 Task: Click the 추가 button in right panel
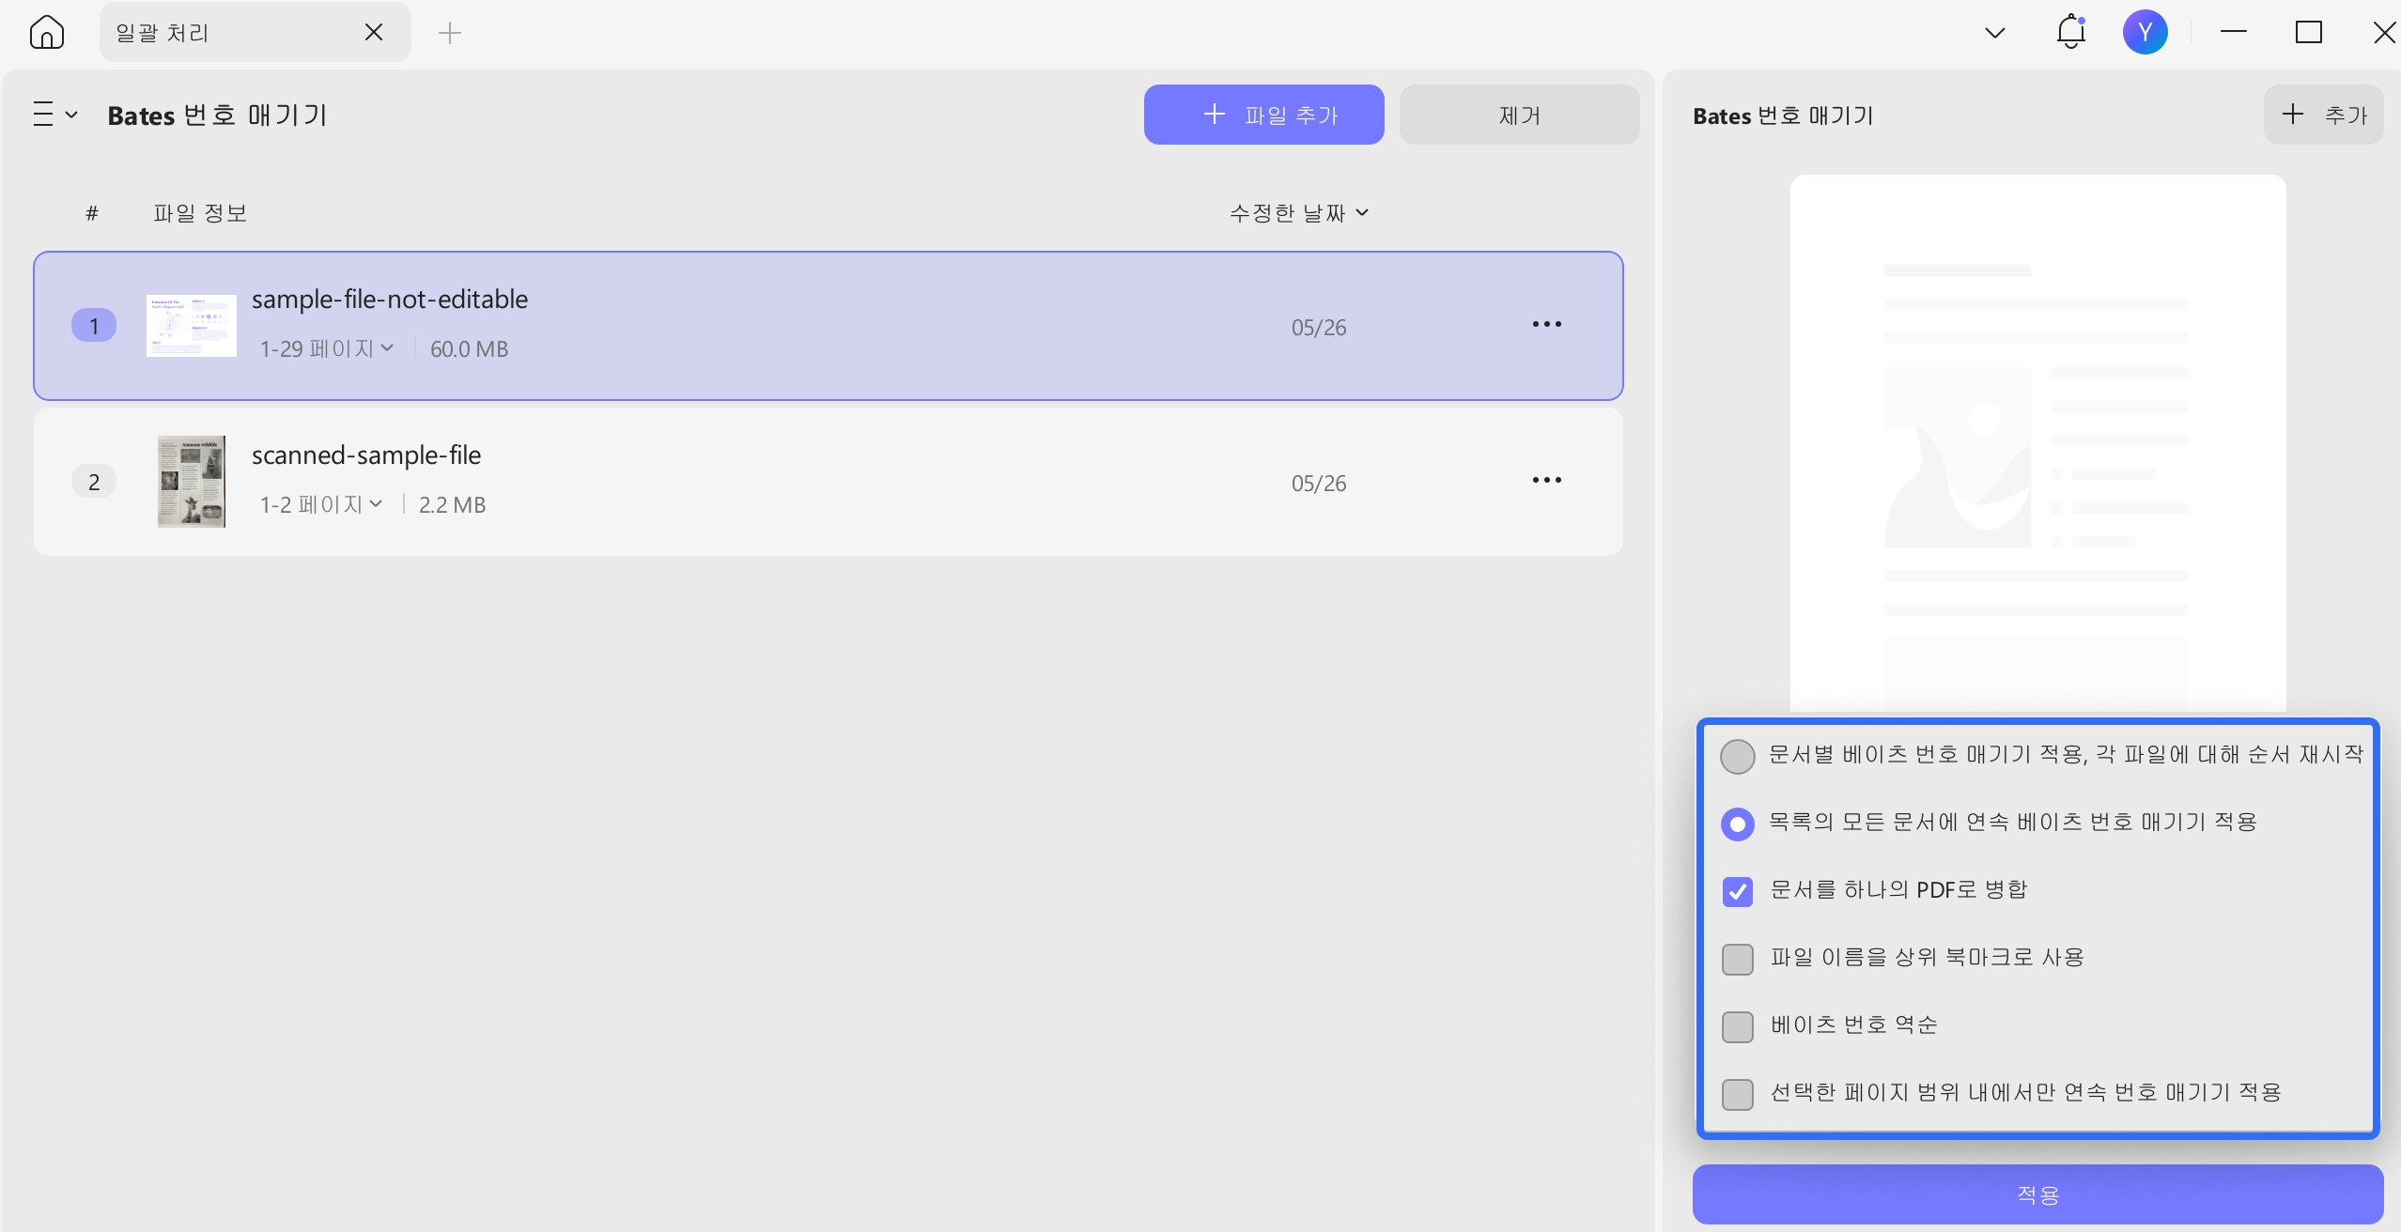coord(2323,115)
